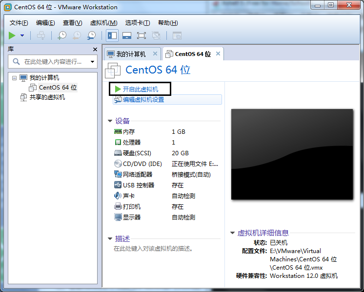
Task: Open the 选项卡(T) menu
Action: [x=138, y=23]
